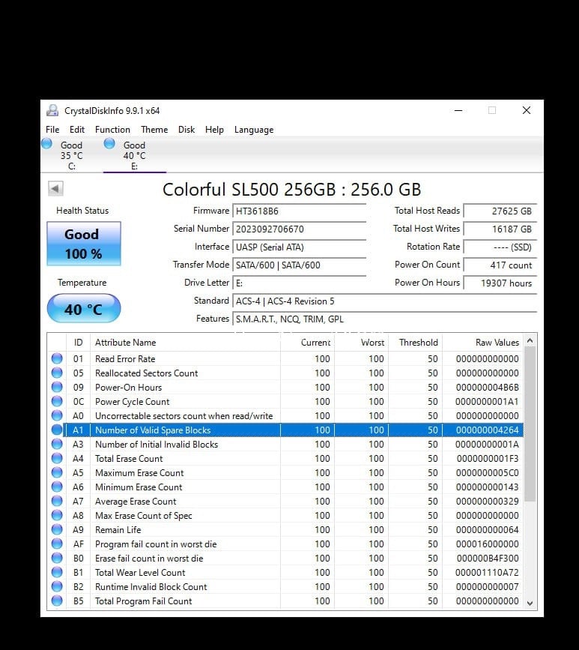Click raw value 000000004B6B

(487, 387)
